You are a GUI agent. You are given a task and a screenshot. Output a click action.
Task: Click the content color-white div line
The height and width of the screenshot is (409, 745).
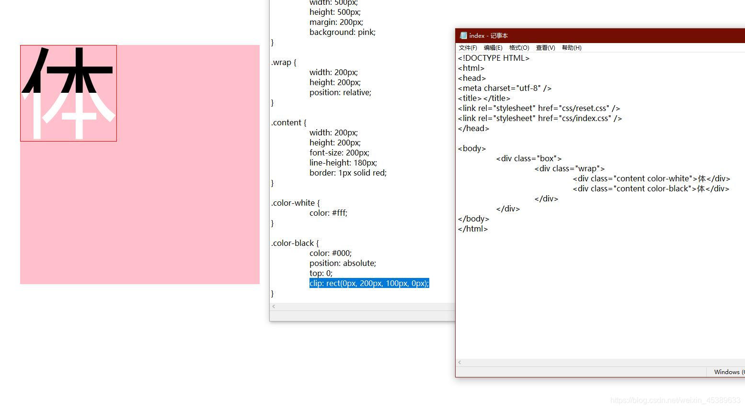point(652,178)
